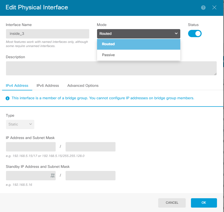
Task: Click the icon inside Standby IP field
Action: (x=53, y=176)
